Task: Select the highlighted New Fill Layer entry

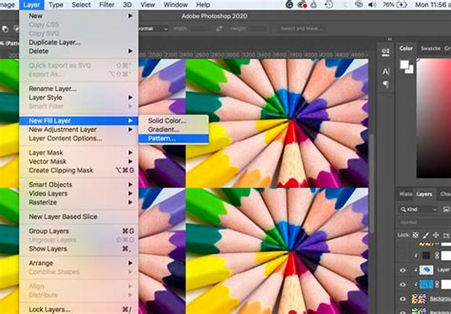Action: (78, 120)
